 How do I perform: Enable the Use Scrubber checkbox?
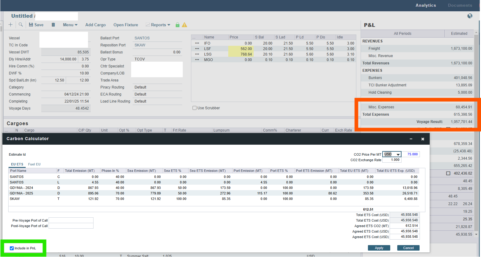(x=195, y=108)
